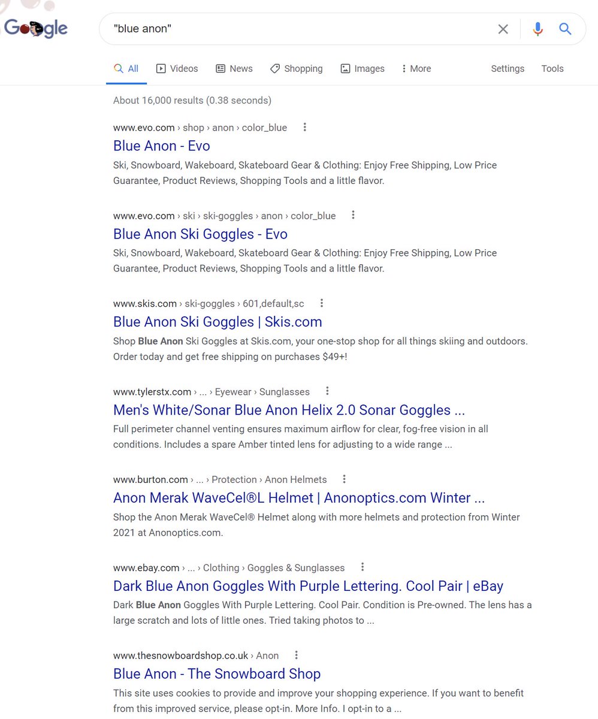Image resolution: width=598 pixels, height=719 pixels.
Task: Click the www.thesnowboardshop.co.uk breadcrumb URL
Action: [196, 656]
